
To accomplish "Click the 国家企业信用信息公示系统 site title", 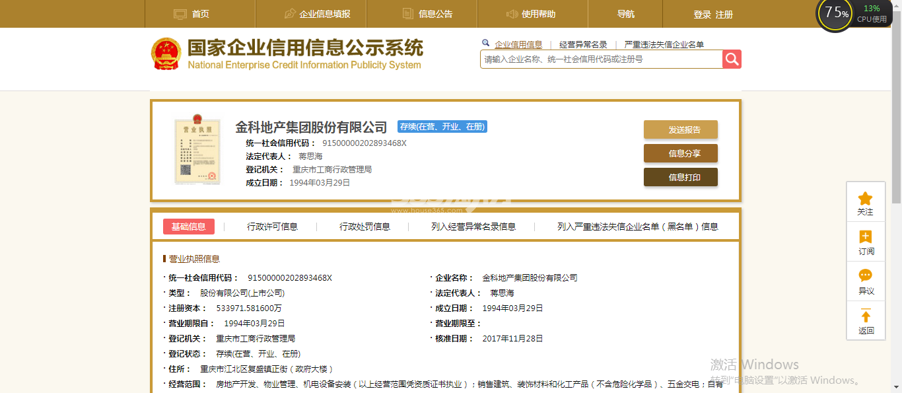I will point(305,48).
